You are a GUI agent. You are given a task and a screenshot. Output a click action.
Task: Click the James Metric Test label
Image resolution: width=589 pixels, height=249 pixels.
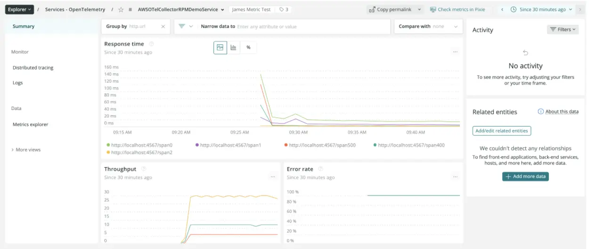pyautogui.click(x=251, y=9)
